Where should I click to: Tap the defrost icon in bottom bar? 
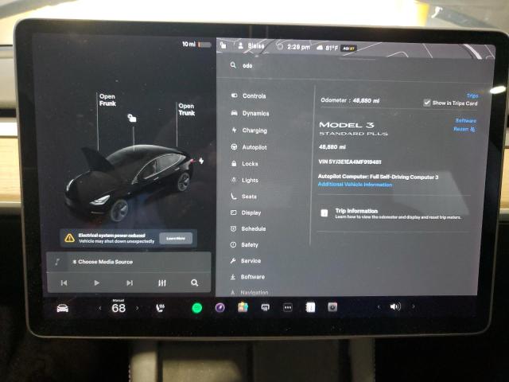coord(265,307)
